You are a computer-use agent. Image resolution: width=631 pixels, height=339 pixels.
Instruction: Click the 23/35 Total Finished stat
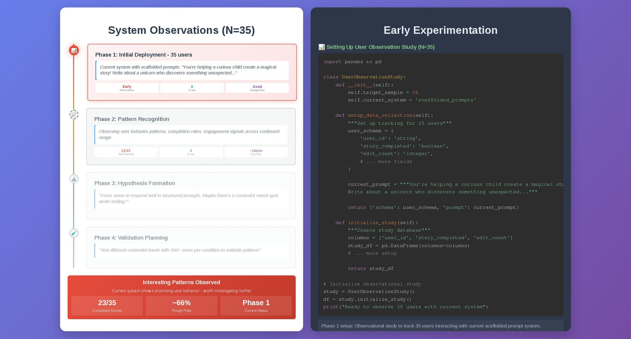click(x=126, y=152)
